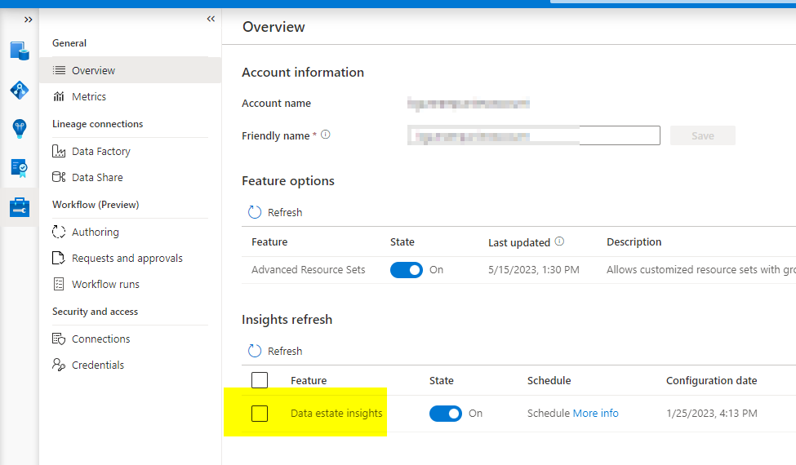
Task: Click the Connections icon
Action: pyautogui.click(x=59, y=339)
